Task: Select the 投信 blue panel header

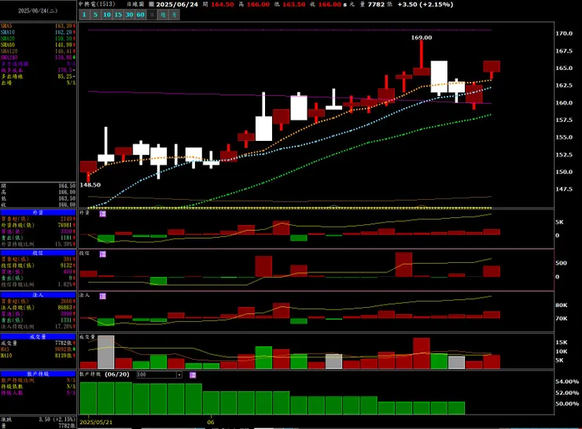Action: coord(38,253)
